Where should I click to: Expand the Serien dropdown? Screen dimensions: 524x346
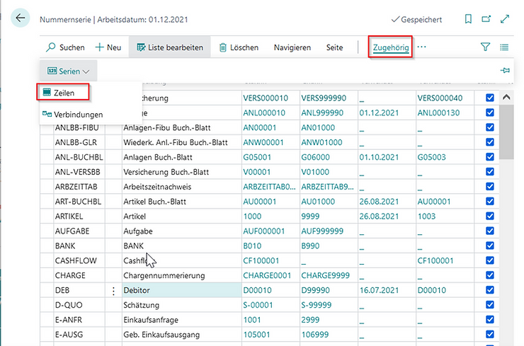[x=69, y=71]
